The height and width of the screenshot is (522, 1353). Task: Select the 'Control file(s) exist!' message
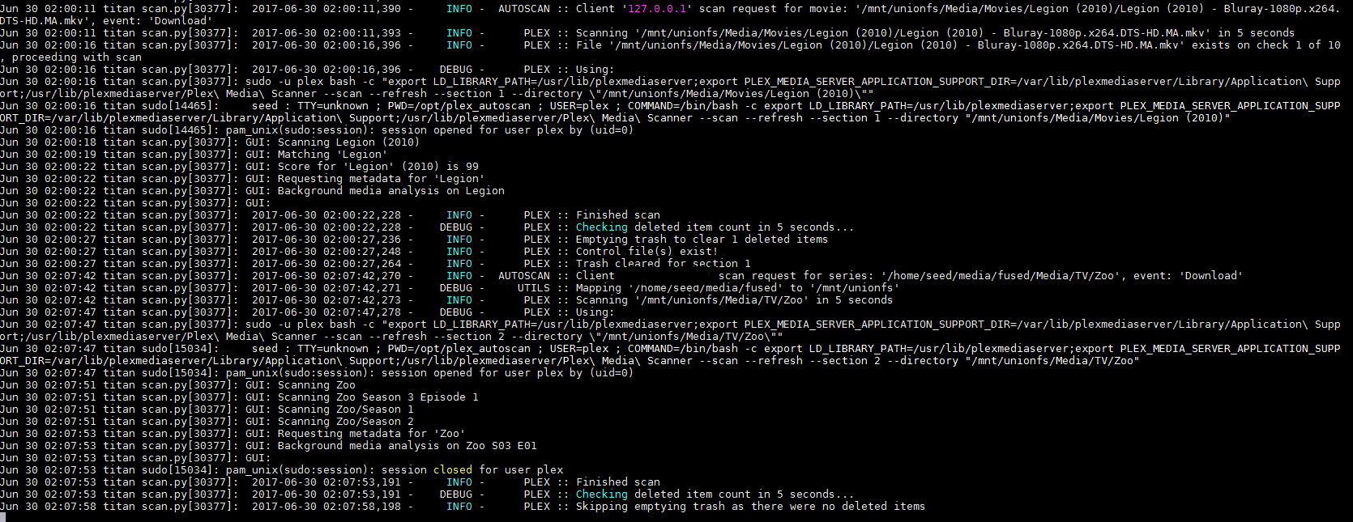647,252
